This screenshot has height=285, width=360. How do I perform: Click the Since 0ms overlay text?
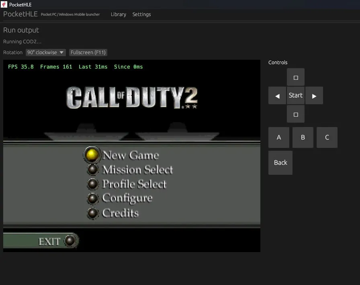coord(128,67)
